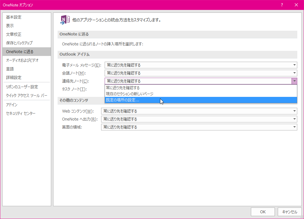Open help with the ? button
Image resolution: width=304 pixels, height=219 pixels.
[282, 5]
